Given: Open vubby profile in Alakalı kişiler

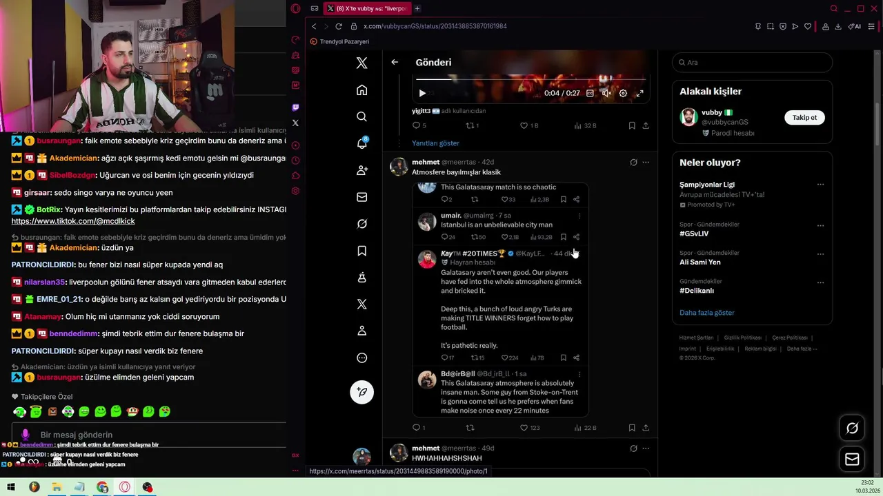Looking at the screenshot, I should [x=713, y=112].
